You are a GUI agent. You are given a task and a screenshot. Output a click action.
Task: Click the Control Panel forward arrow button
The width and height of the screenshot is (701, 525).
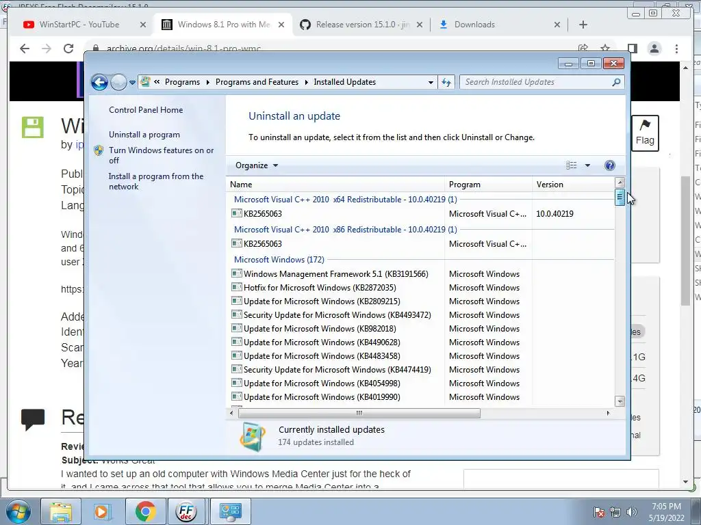[118, 82]
